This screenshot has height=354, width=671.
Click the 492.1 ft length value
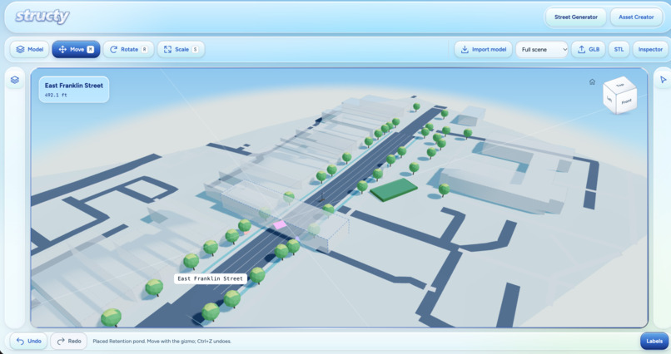pos(56,96)
